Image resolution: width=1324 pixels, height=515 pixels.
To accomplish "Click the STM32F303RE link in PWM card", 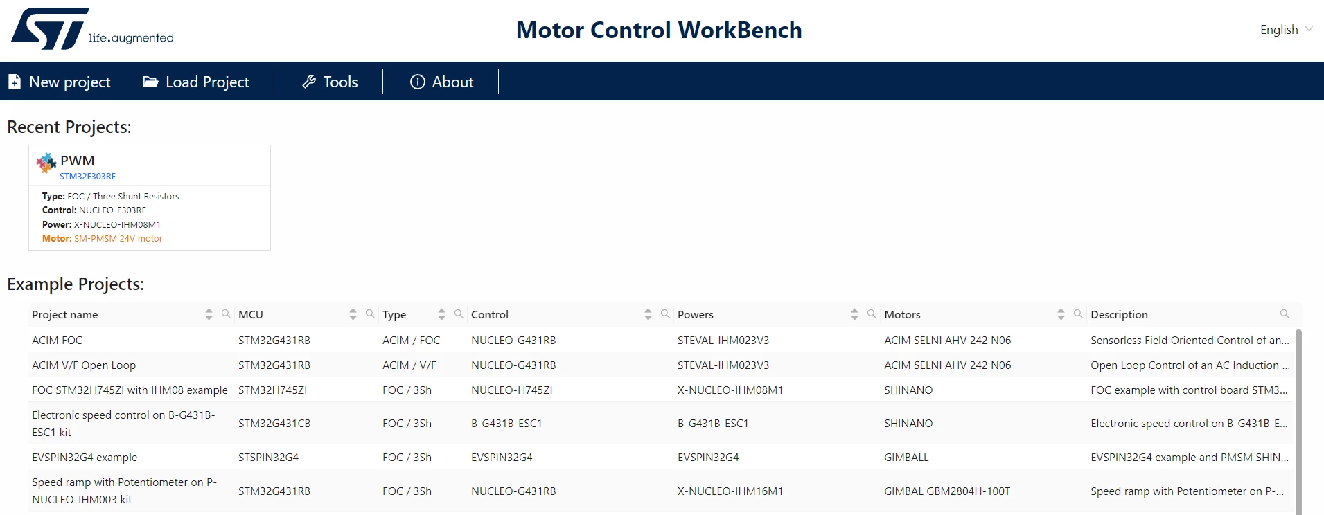I will tap(87, 177).
